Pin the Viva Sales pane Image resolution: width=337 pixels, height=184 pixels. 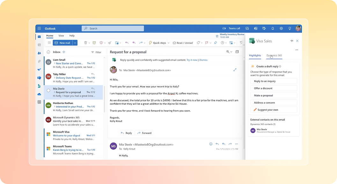pyautogui.click(x=292, y=41)
